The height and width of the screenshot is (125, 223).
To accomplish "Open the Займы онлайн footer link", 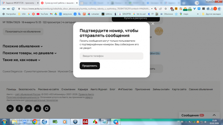I will (161, 89).
